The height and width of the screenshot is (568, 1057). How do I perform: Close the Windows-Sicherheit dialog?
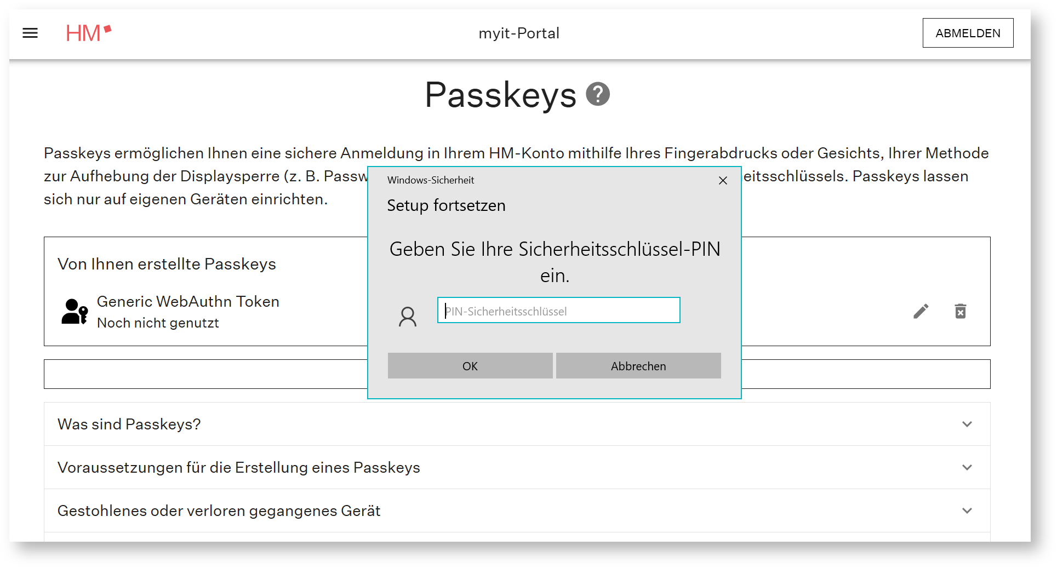coord(723,181)
